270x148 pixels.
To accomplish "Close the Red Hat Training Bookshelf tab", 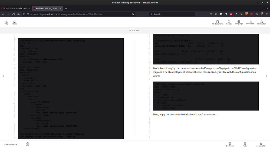I will pyautogui.click(x=61, y=8).
